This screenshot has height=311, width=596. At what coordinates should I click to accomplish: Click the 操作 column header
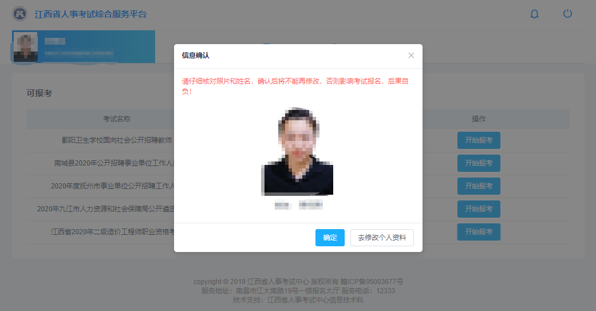[479, 119]
